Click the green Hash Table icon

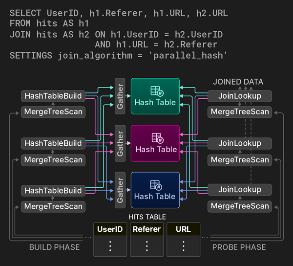pos(155,91)
